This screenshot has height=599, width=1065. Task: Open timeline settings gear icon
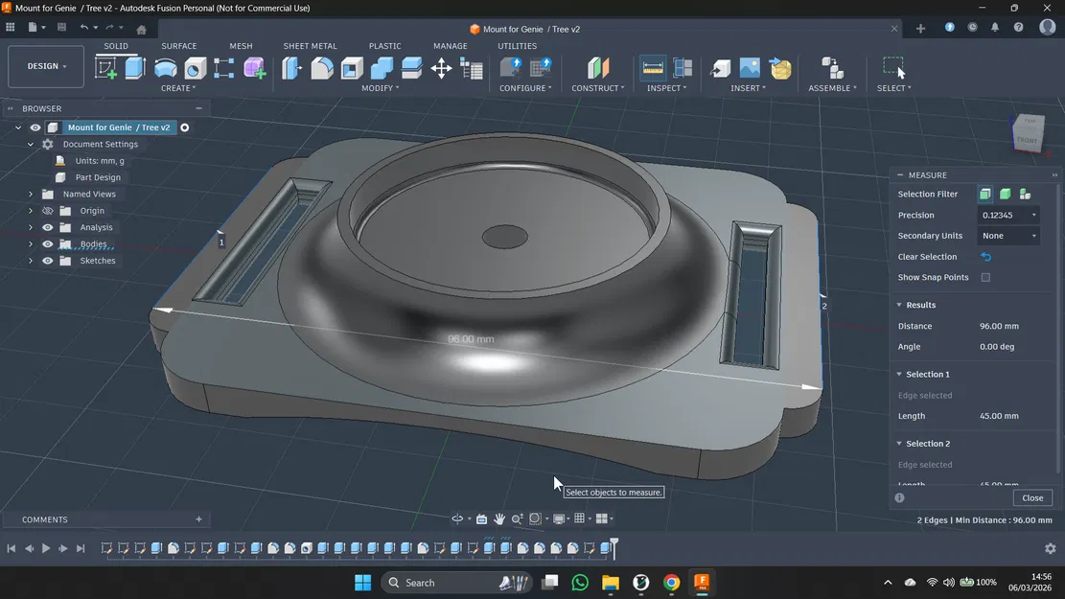point(1050,548)
